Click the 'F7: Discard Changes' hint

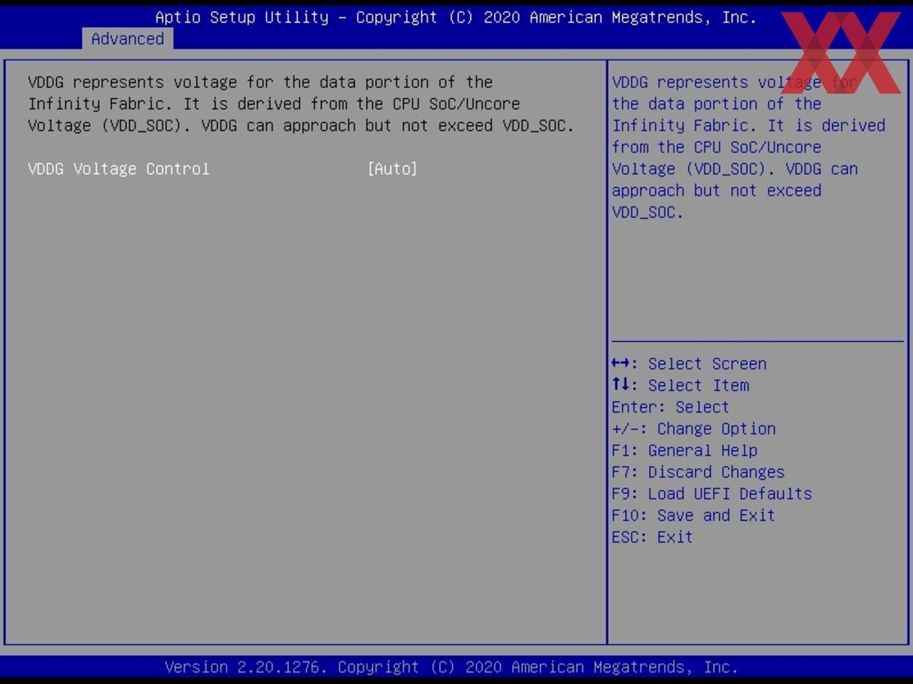click(x=698, y=472)
